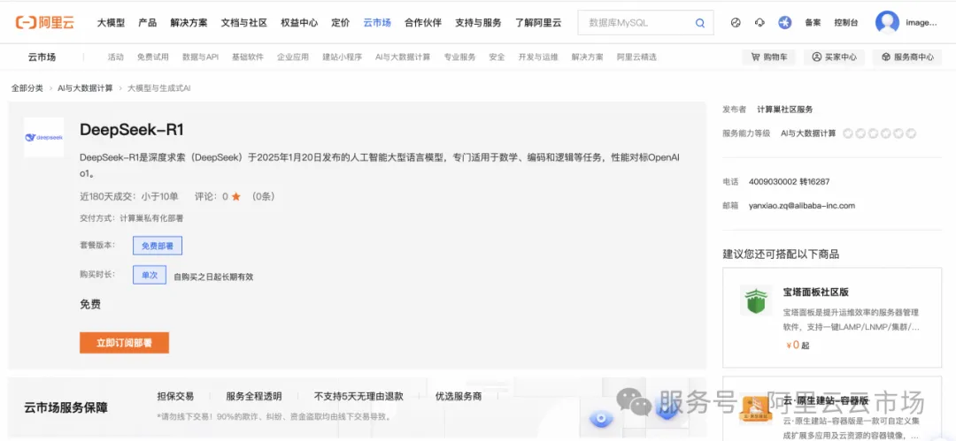Open the 购物车 shopping cart button
956x441 pixels.
pyautogui.click(x=769, y=57)
